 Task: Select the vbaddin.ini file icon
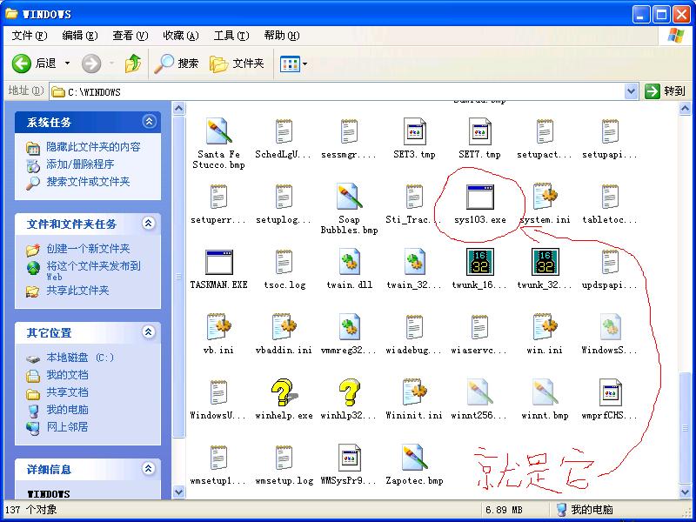coord(284,327)
